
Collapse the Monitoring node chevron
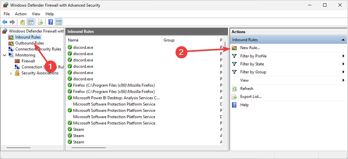5,55
